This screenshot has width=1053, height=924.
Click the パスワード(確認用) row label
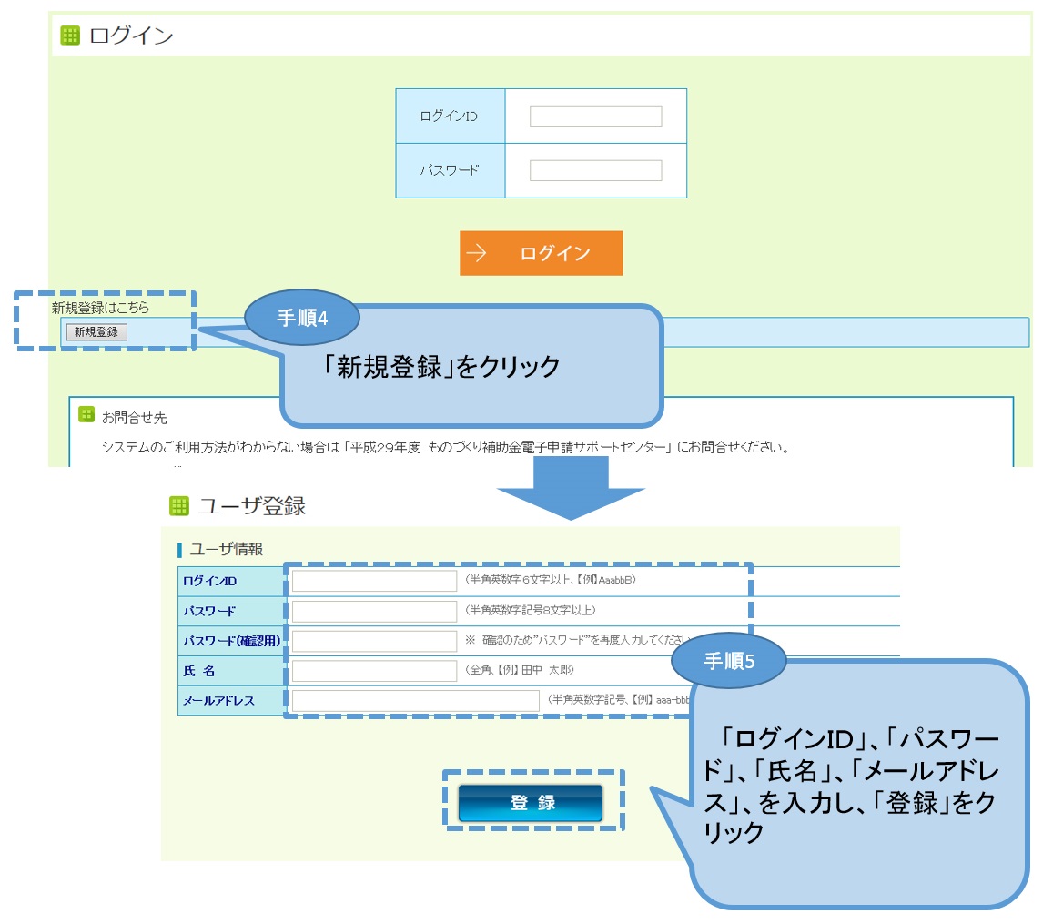click(232, 641)
